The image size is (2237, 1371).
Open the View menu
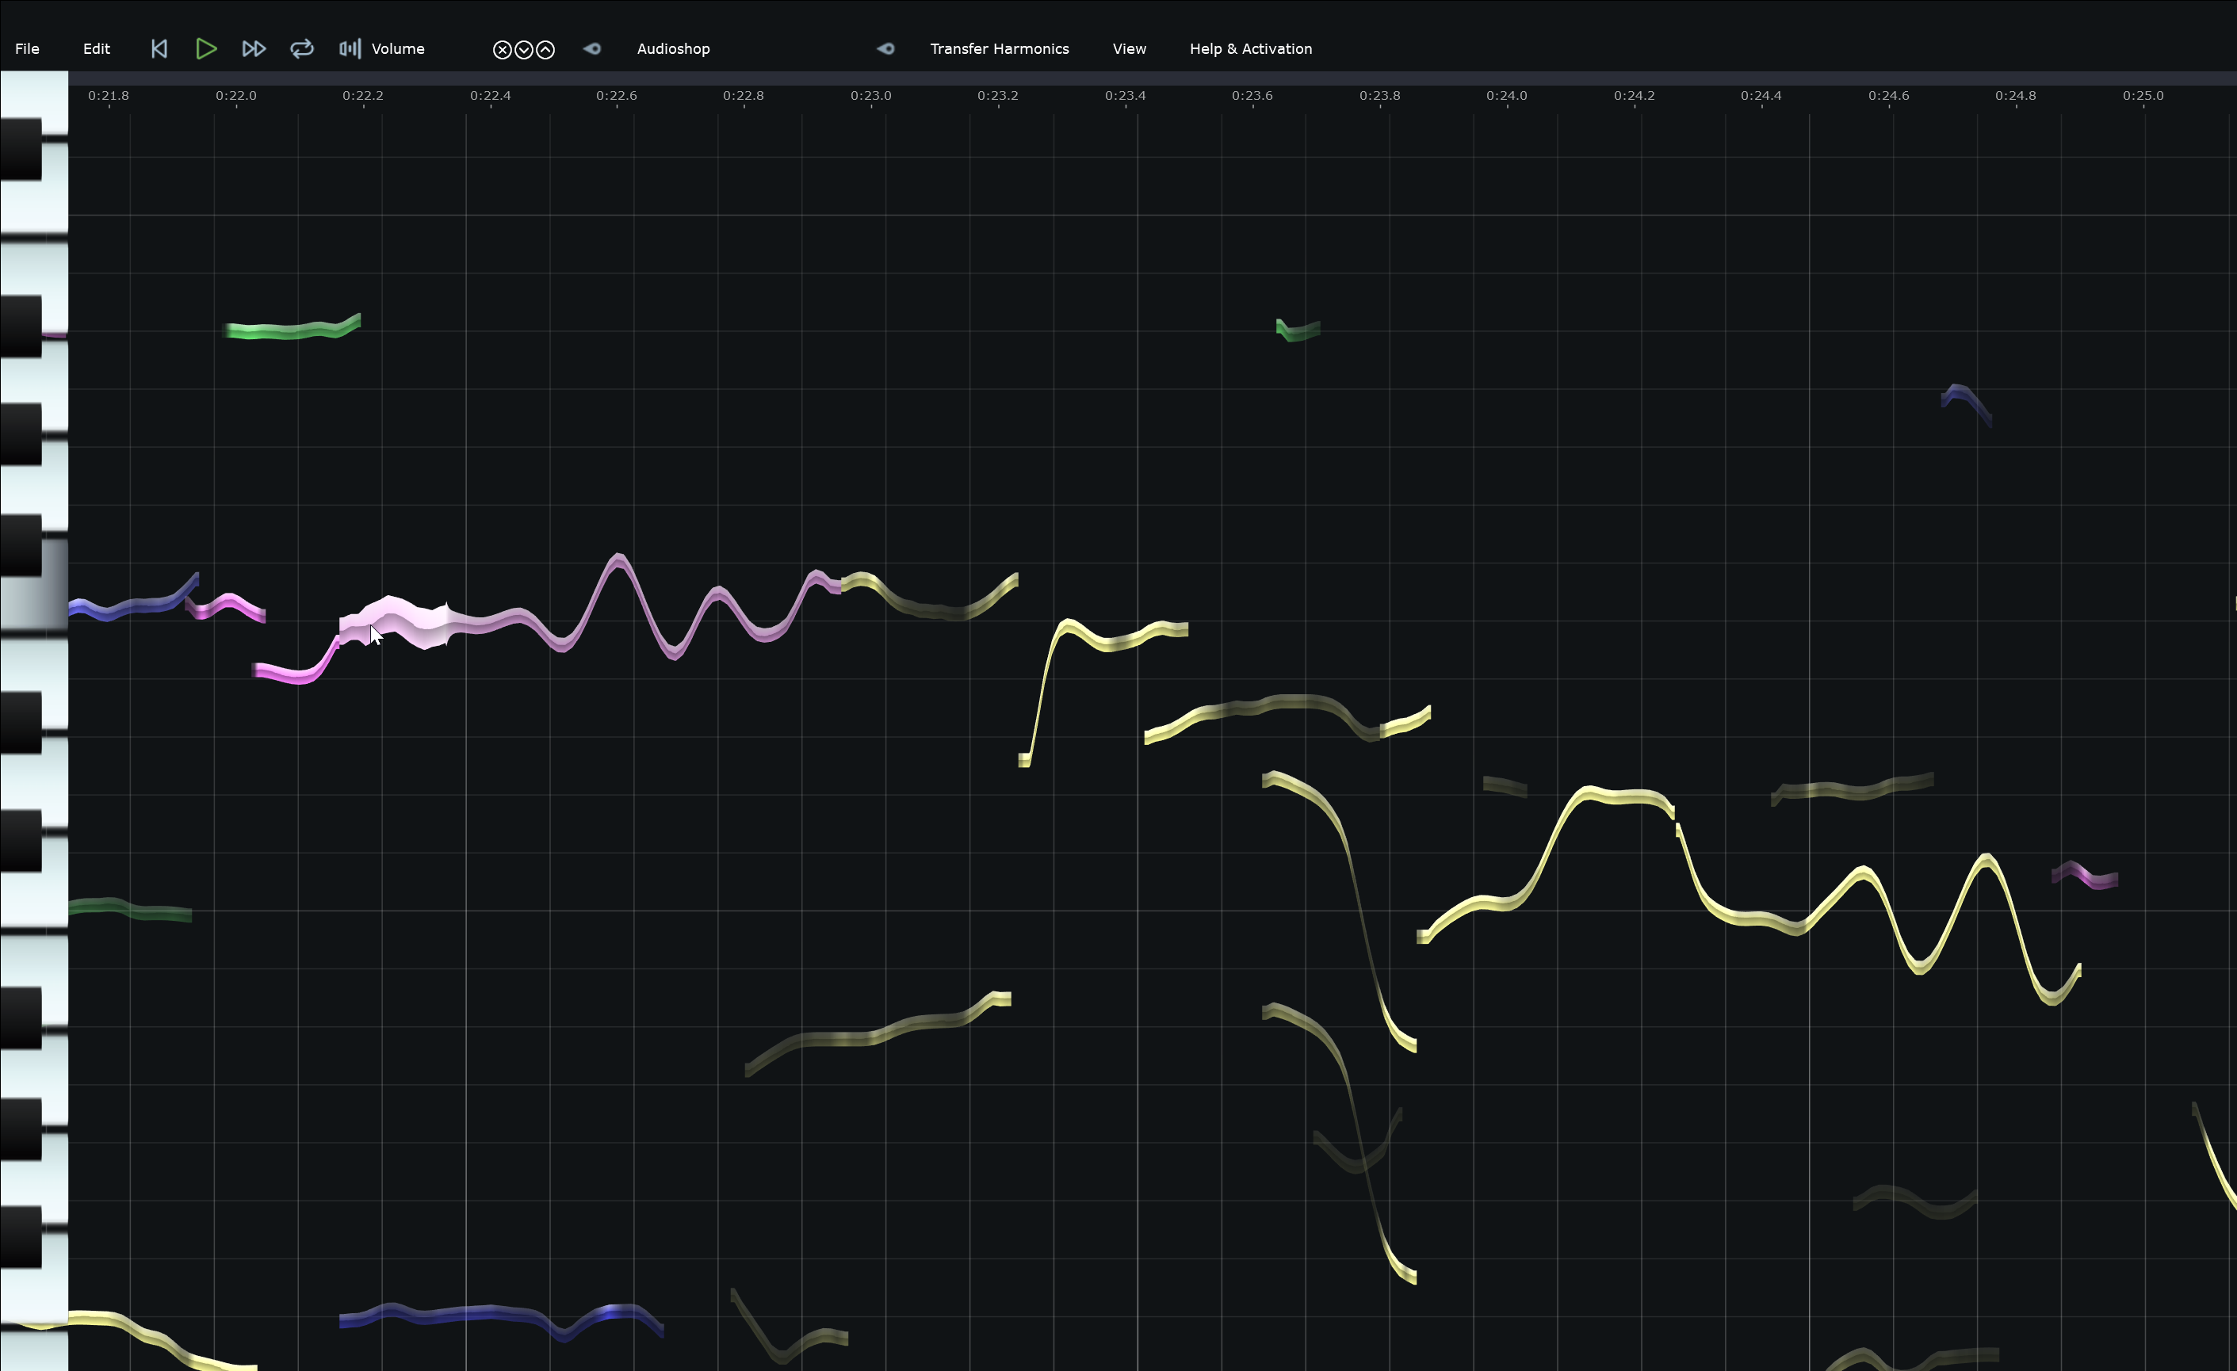coord(1130,49)
